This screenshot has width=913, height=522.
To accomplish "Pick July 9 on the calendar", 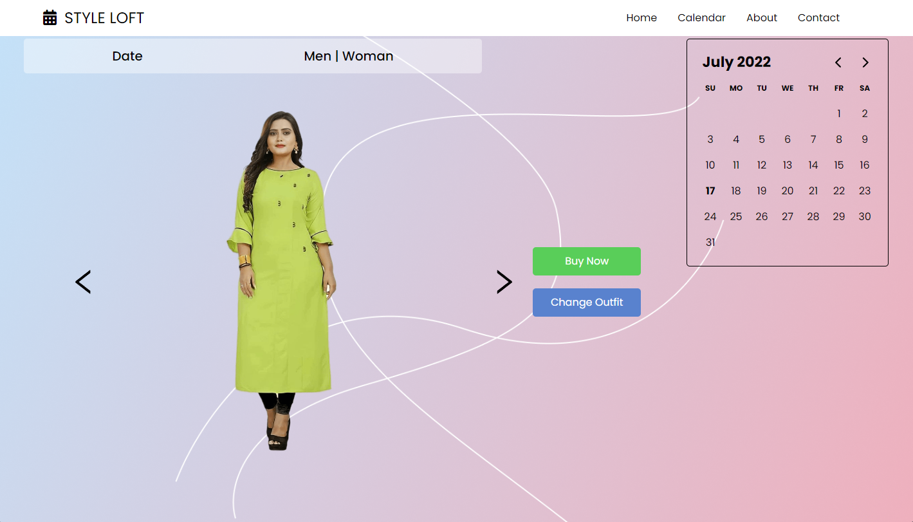I will click(x=865, y=140).
